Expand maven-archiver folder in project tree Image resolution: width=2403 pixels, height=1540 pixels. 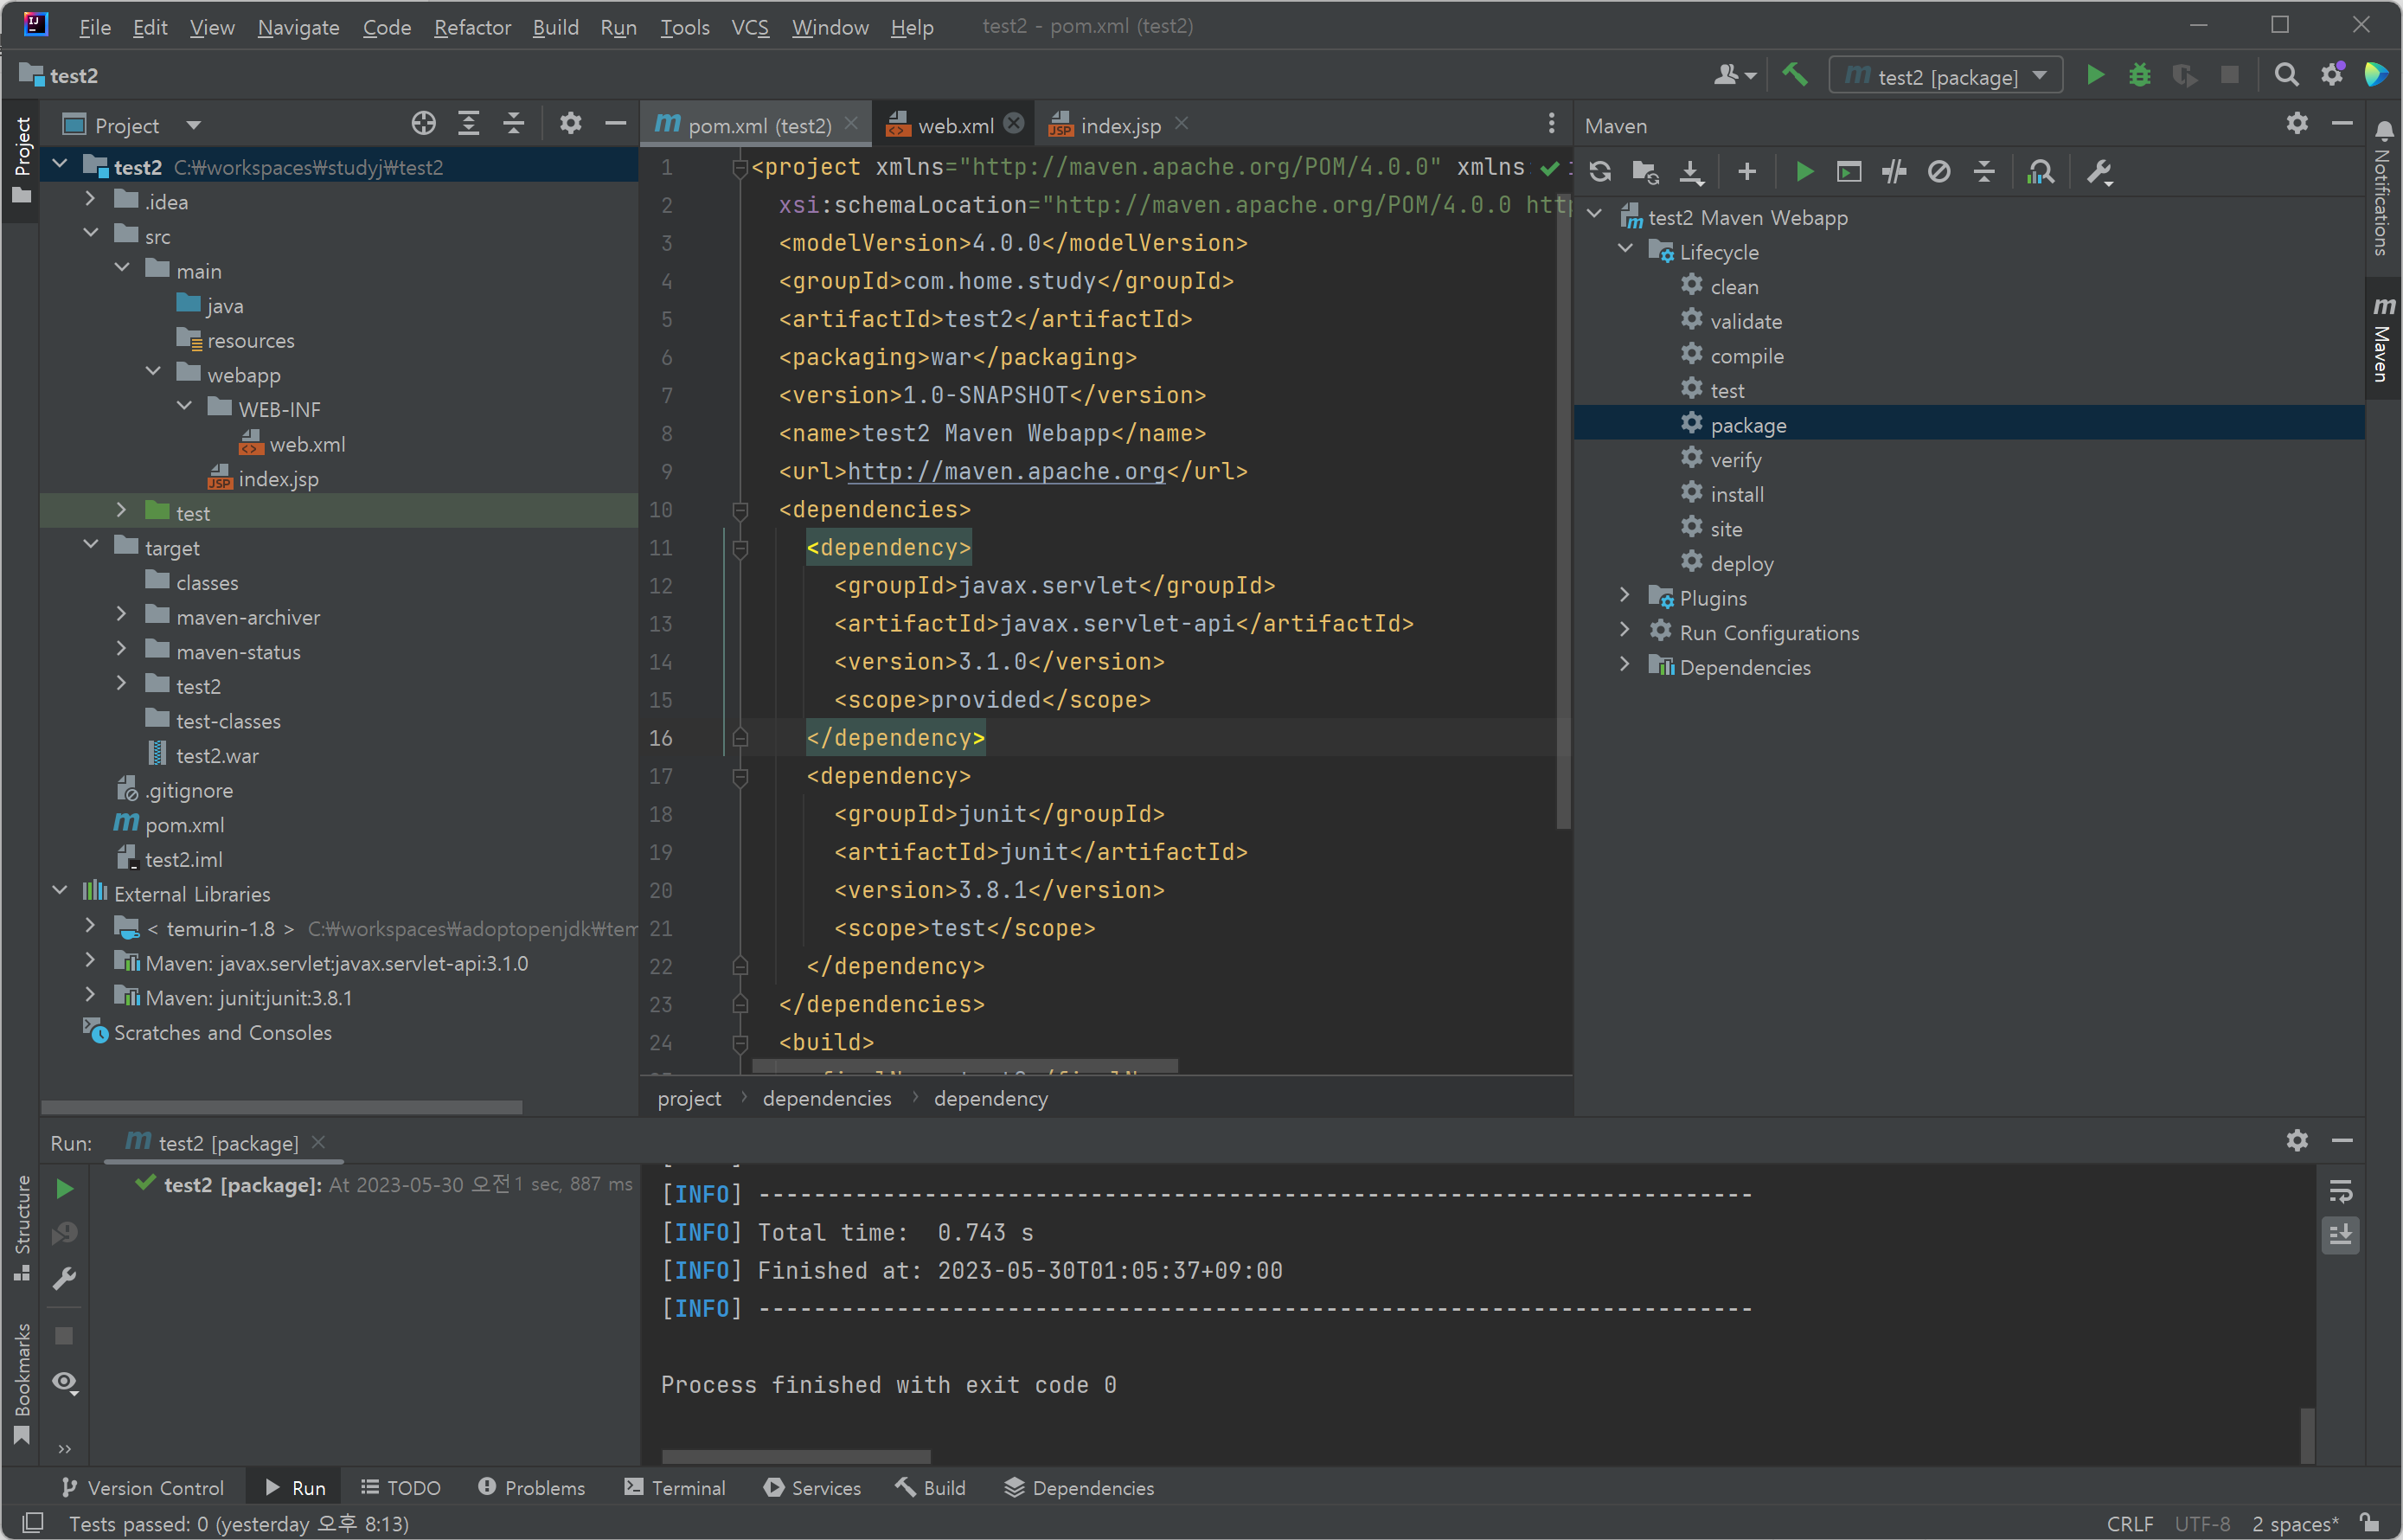(x=121, y=616)
